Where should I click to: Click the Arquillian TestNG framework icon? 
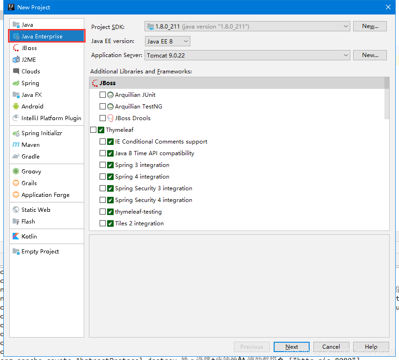click(110, 107)
